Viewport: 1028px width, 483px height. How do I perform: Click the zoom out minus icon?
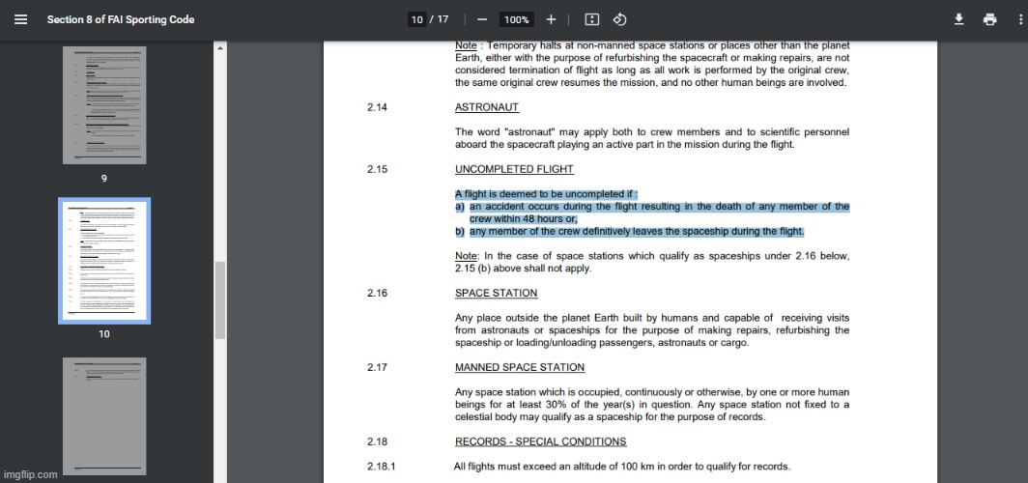click(482, 19)
